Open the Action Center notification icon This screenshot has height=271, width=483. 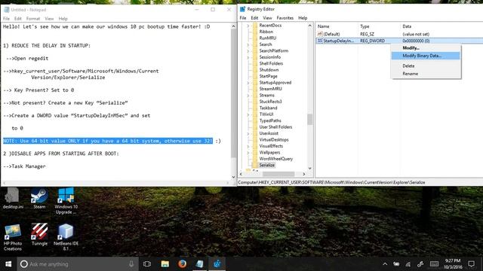click(x=471, y=264)
